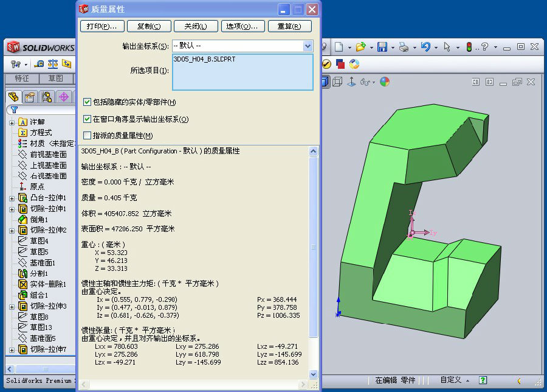Screen dimensions: 547x392
Task: Switch to the 特征 tab
Action: [22, 79]
